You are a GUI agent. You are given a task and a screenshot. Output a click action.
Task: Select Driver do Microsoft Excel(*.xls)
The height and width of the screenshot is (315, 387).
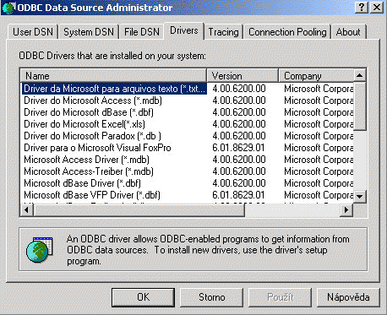coord(84,124)
